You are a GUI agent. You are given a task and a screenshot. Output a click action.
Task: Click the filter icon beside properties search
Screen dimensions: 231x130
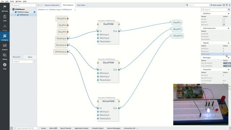pyautogui.click(x=229, y=10)
